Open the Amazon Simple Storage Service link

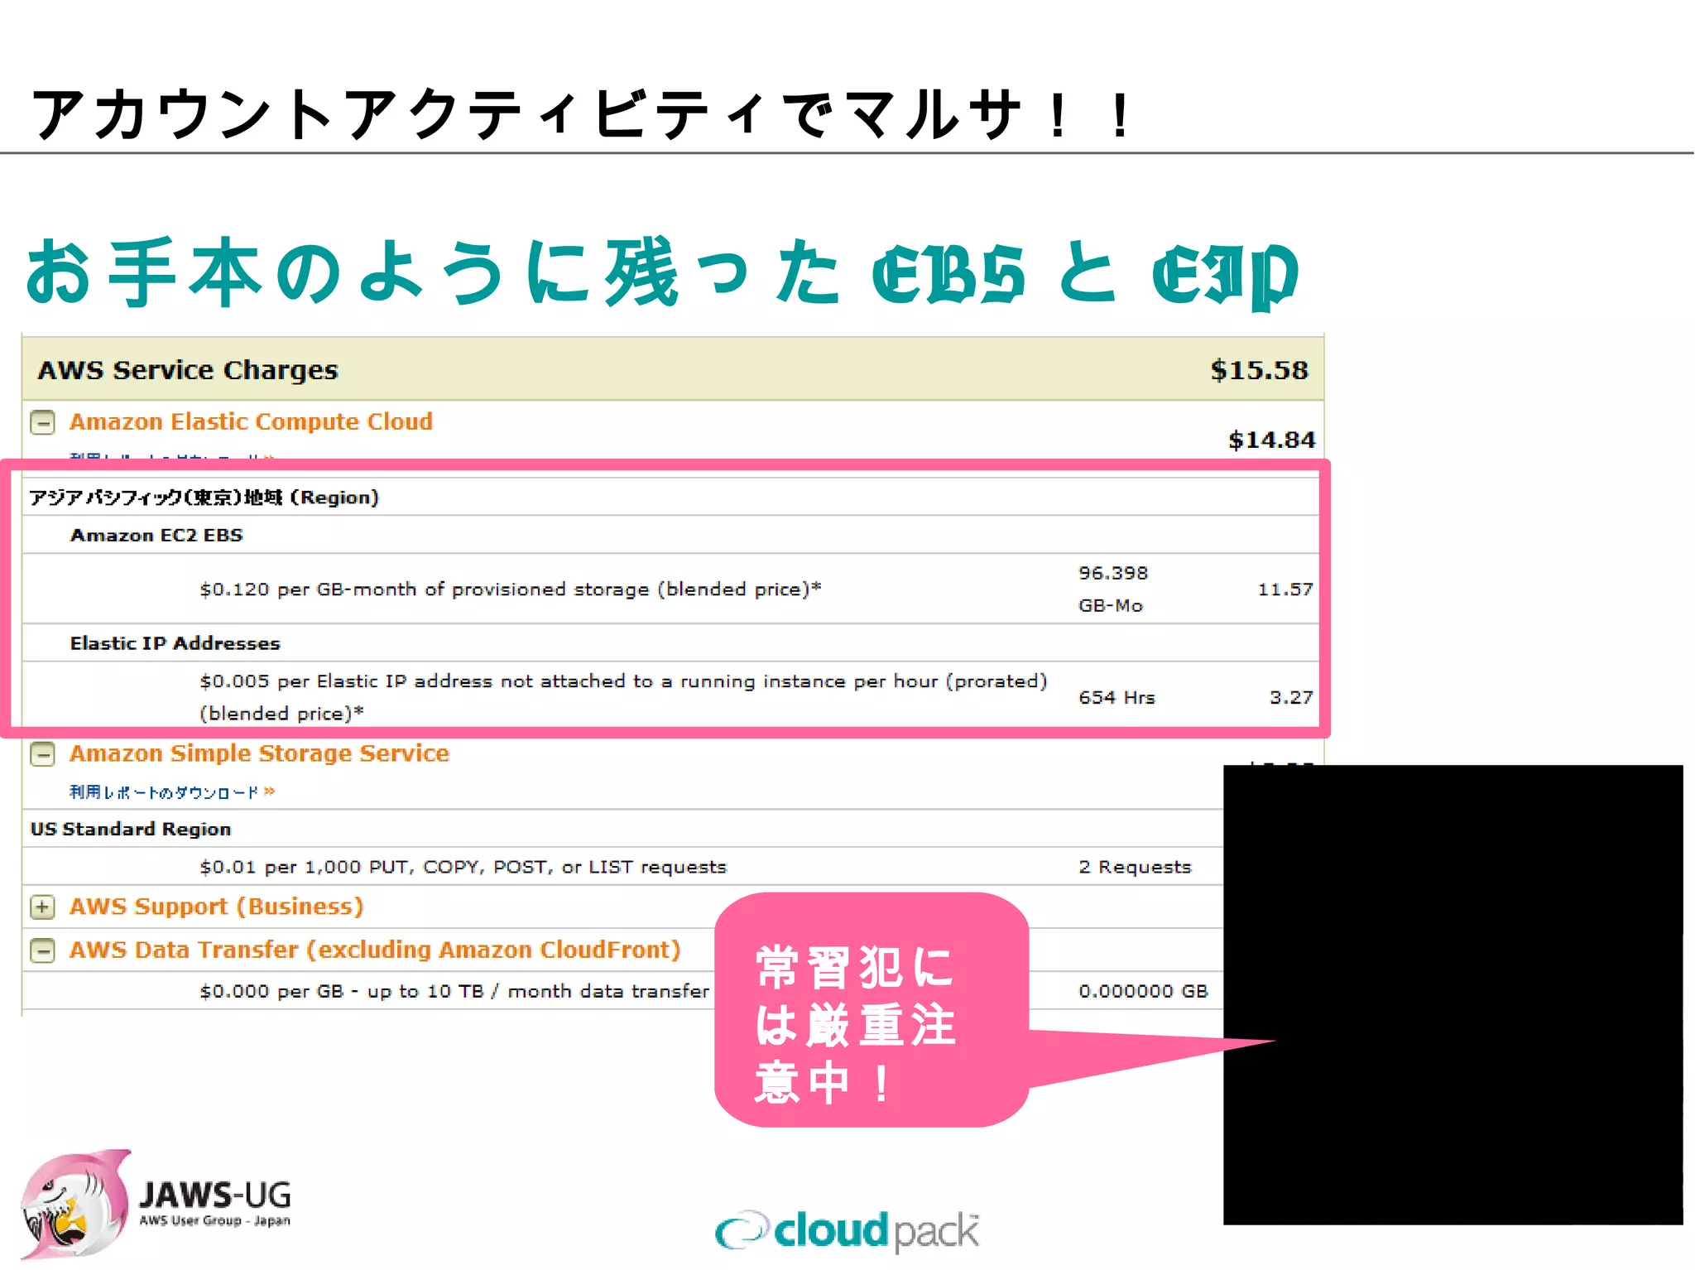259,753
